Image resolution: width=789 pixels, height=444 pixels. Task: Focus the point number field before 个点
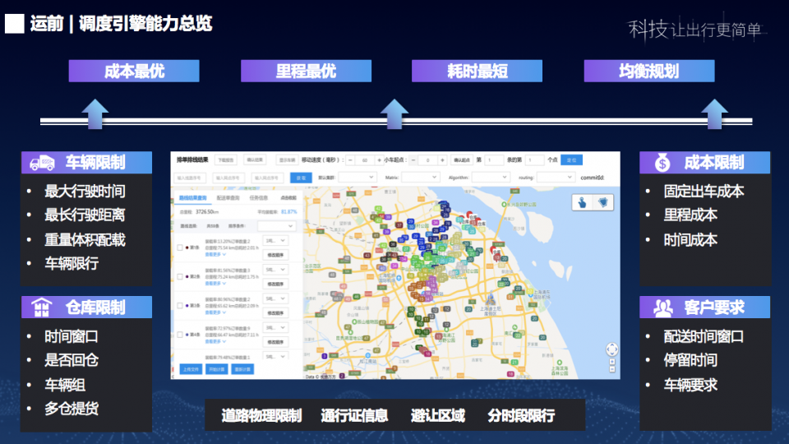click(x=535, y=160)
